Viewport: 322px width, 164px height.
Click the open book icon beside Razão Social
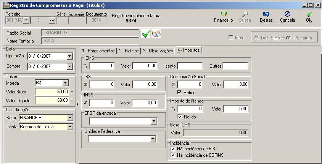[156, 34]
